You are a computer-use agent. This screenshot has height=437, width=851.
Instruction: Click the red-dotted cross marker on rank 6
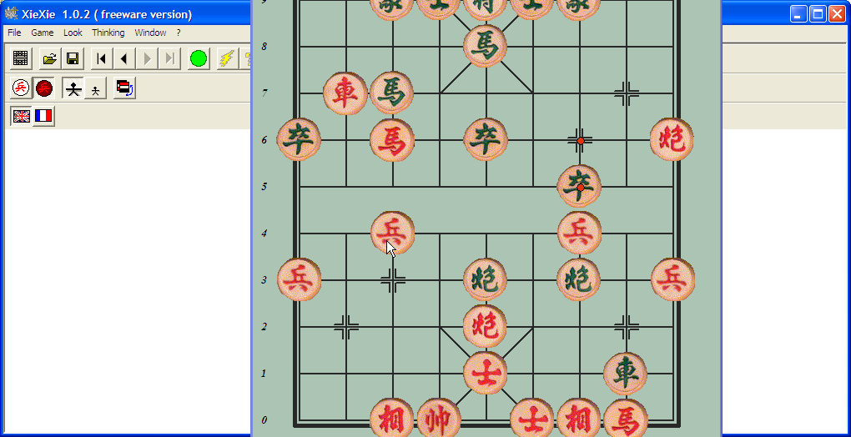[580, 140]
